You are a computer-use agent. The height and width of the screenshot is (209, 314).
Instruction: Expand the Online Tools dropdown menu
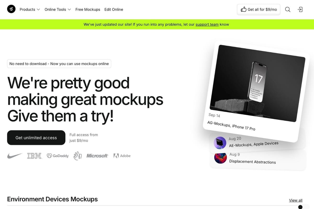pyautogui.click(x=58, y=9)
